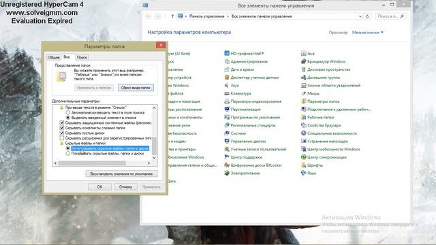Image resolution: width=436 pixels, height=245 pixels.
Task: Open Система icon
Action: pos(227,133)
